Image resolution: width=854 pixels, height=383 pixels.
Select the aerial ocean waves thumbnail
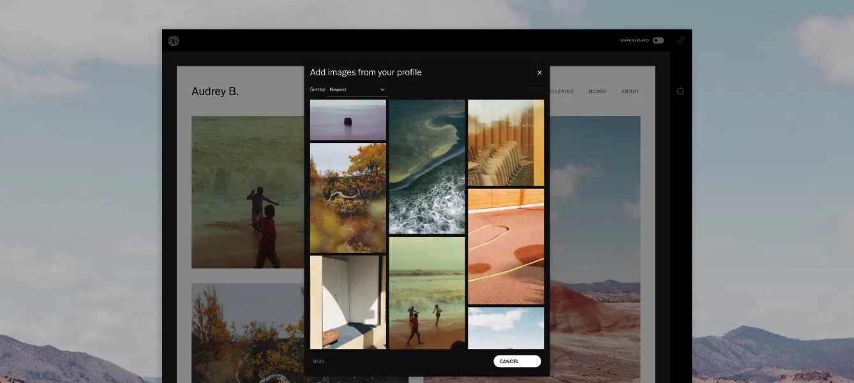point(427,167)
